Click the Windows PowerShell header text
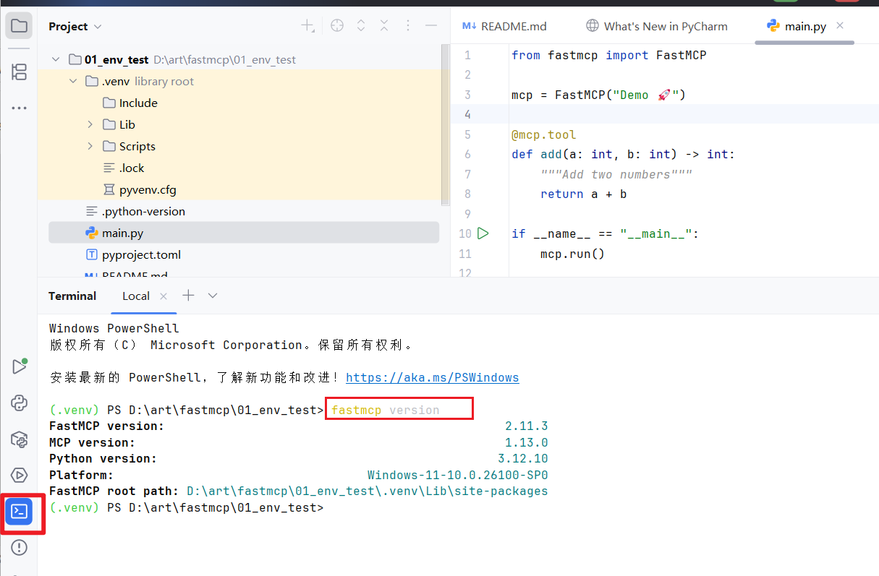This screenshot has width=879, height=576. pos(114,328)
